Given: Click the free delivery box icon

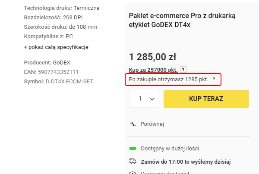Looking at the screenshot, I should click(x=133, y=173).
